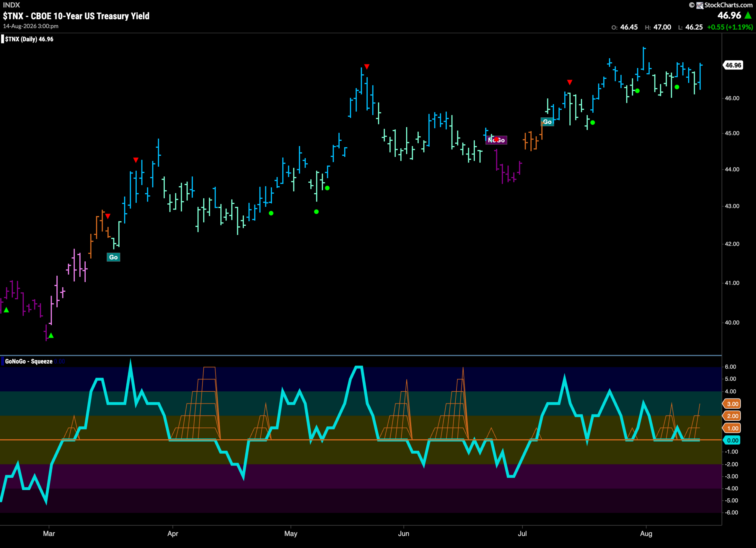Click the 40.00 price axis label

pos(732,322)
